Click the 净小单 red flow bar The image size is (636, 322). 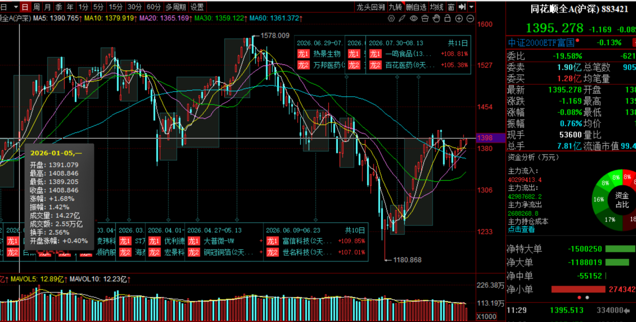click(x=578, y=289)
